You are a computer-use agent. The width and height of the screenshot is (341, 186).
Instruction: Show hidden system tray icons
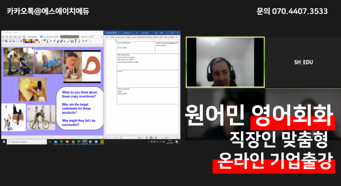[x=149, y=142]
